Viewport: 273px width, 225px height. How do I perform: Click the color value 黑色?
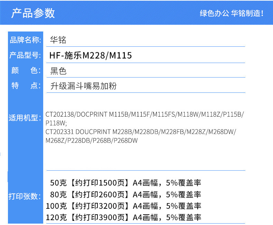(58, 71)
